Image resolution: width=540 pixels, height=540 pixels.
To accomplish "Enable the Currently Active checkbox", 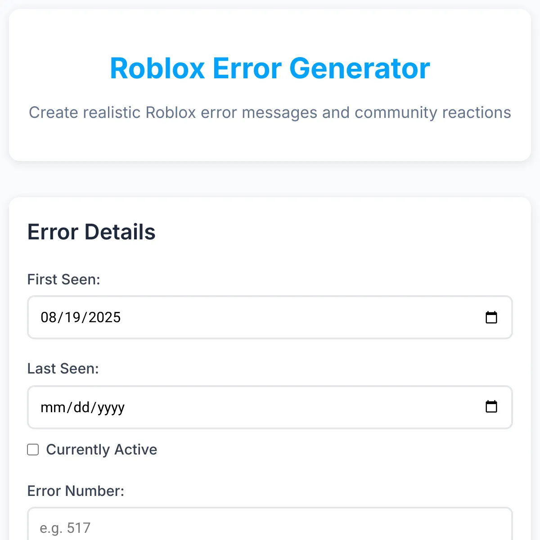I will 33,450.
